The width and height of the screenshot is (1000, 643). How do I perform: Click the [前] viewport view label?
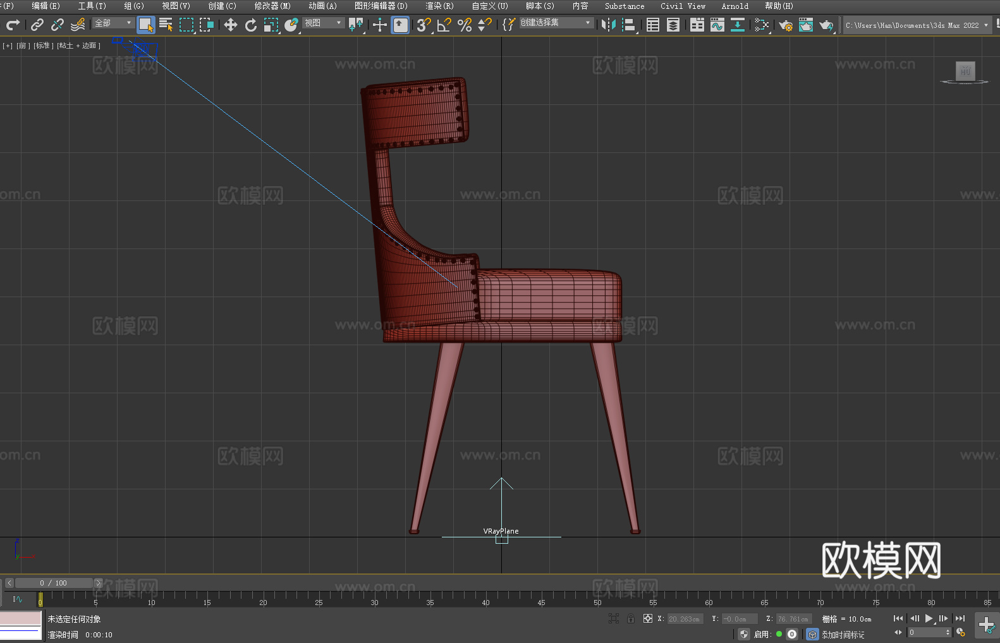23,46
